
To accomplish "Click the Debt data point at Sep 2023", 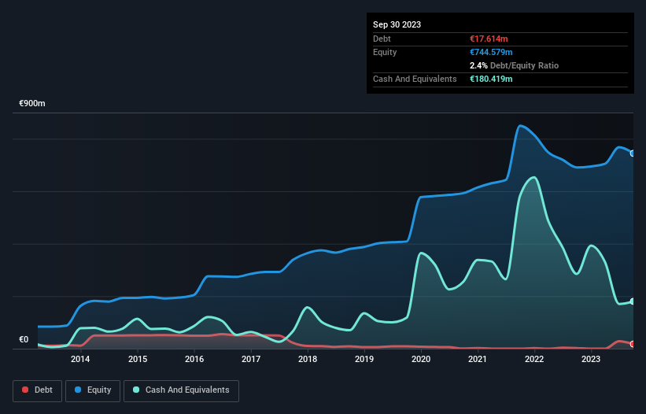I will click(x=633, y=344).
